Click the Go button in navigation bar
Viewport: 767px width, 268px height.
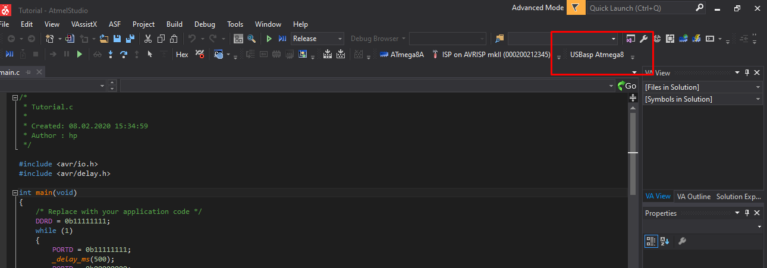pos(627,86)
